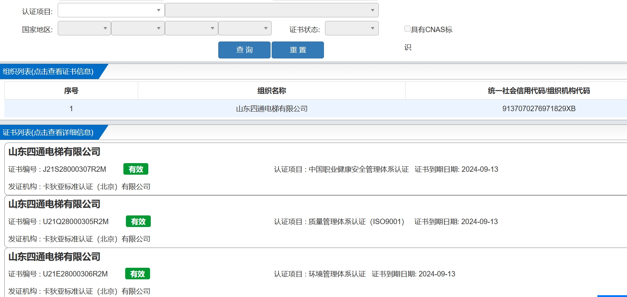627x297 pixels.
Task: Tick the 具有CNAS标识 checkbox
Action: (407, 29)
